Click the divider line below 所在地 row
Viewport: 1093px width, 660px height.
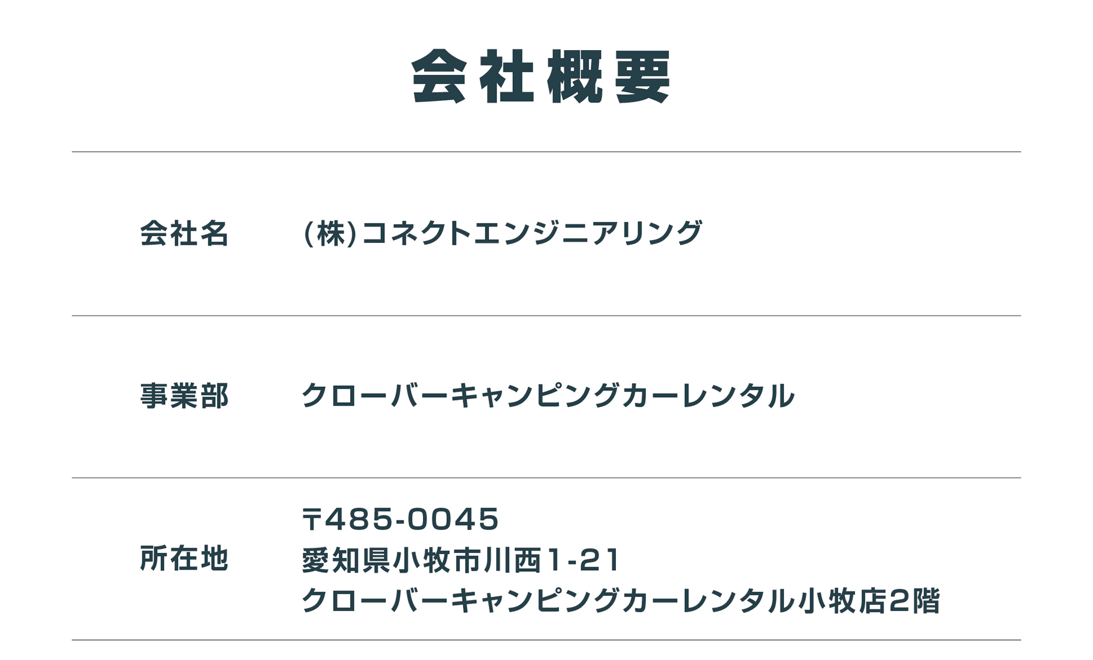[x=546, y=640]
